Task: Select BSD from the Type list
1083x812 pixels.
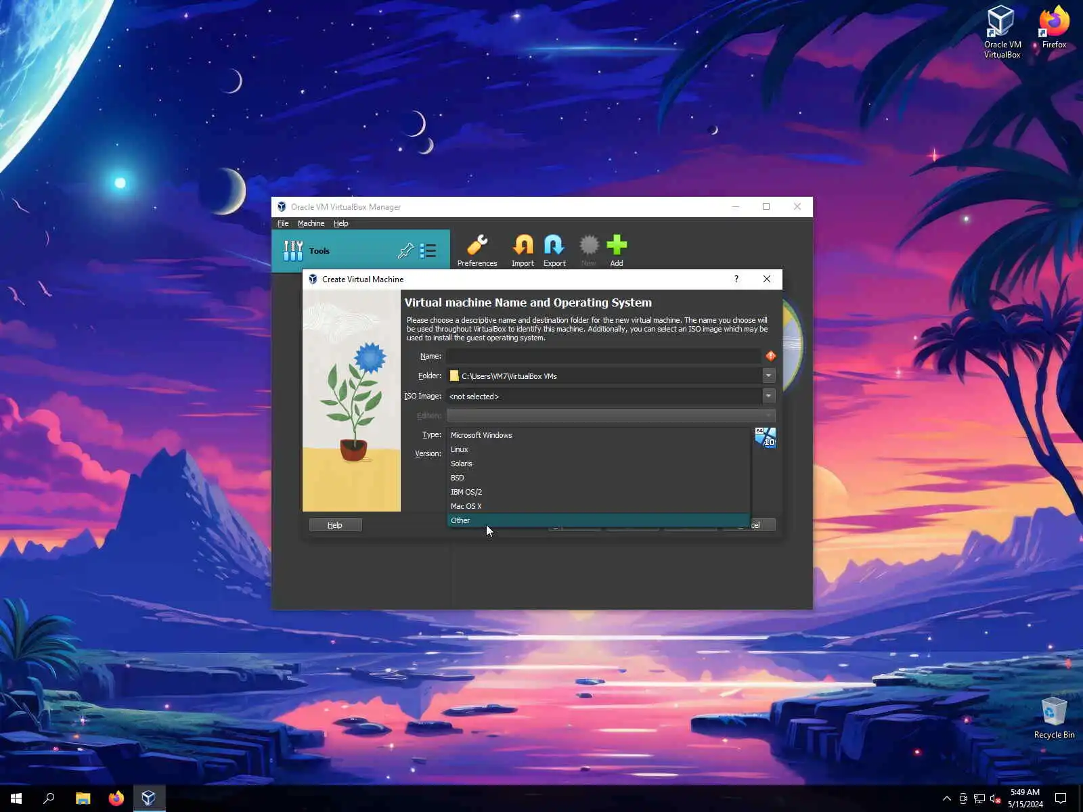Action: click(598, 478)
